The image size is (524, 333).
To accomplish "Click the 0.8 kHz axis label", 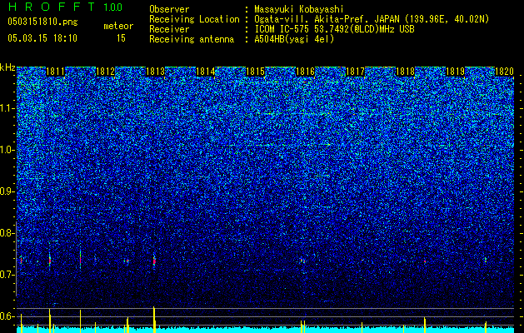I will (7, 233).
